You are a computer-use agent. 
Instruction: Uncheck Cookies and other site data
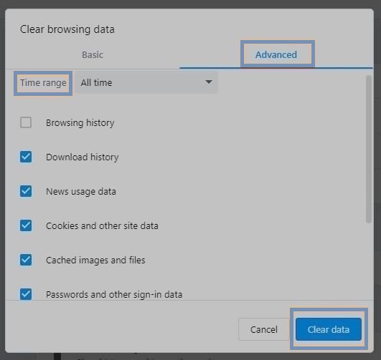[x=26, y=225]
